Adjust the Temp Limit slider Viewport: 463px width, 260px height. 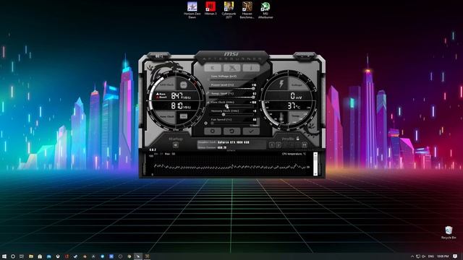click(x=231, y=97)
